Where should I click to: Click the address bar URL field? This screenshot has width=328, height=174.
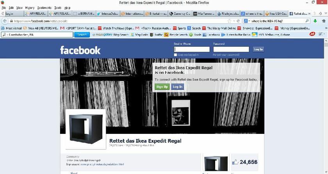[119, 21]
